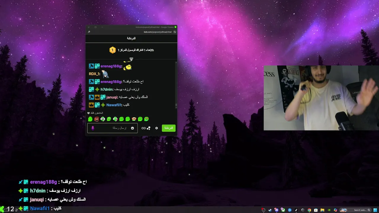
Task: Click the message ارزف ارزف يوسف in chat window
Action: pos(127,89)
